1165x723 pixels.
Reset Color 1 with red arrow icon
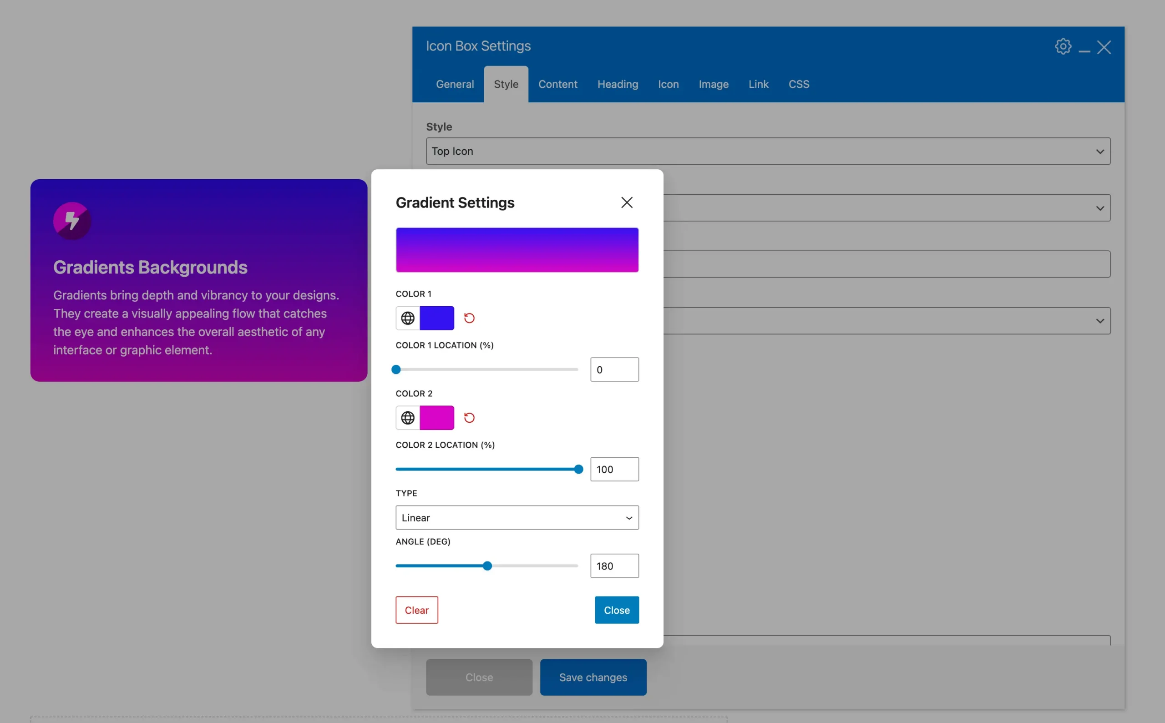tap(469, 318)
